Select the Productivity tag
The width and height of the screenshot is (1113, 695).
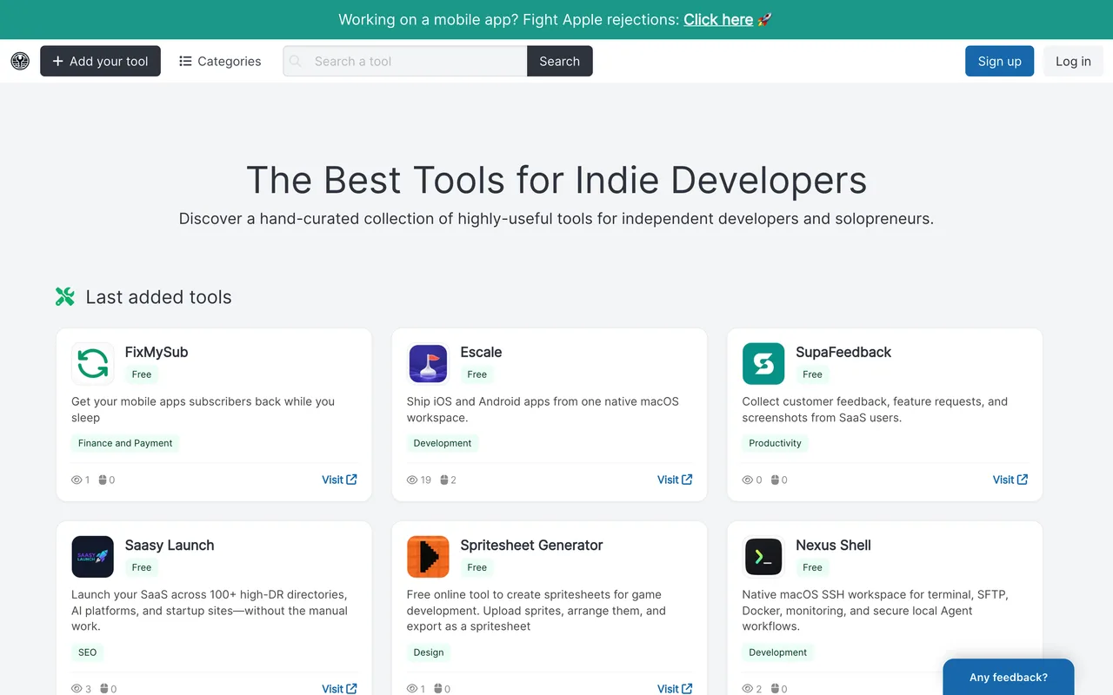click(x=775, y=443)
